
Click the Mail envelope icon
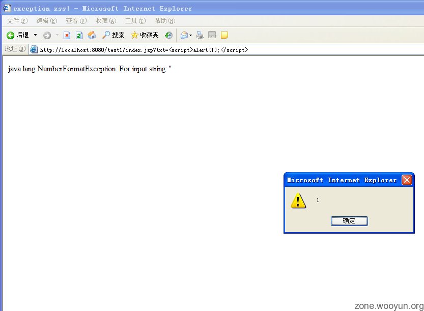184,35
